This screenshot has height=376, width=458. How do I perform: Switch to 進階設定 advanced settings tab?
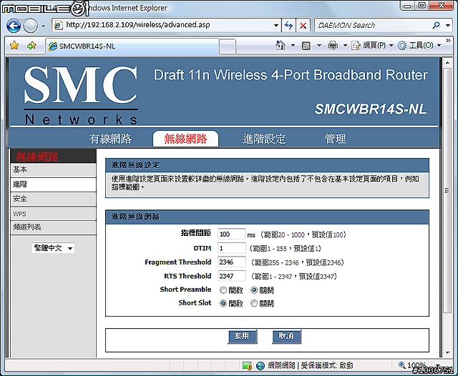click(264, 139)
